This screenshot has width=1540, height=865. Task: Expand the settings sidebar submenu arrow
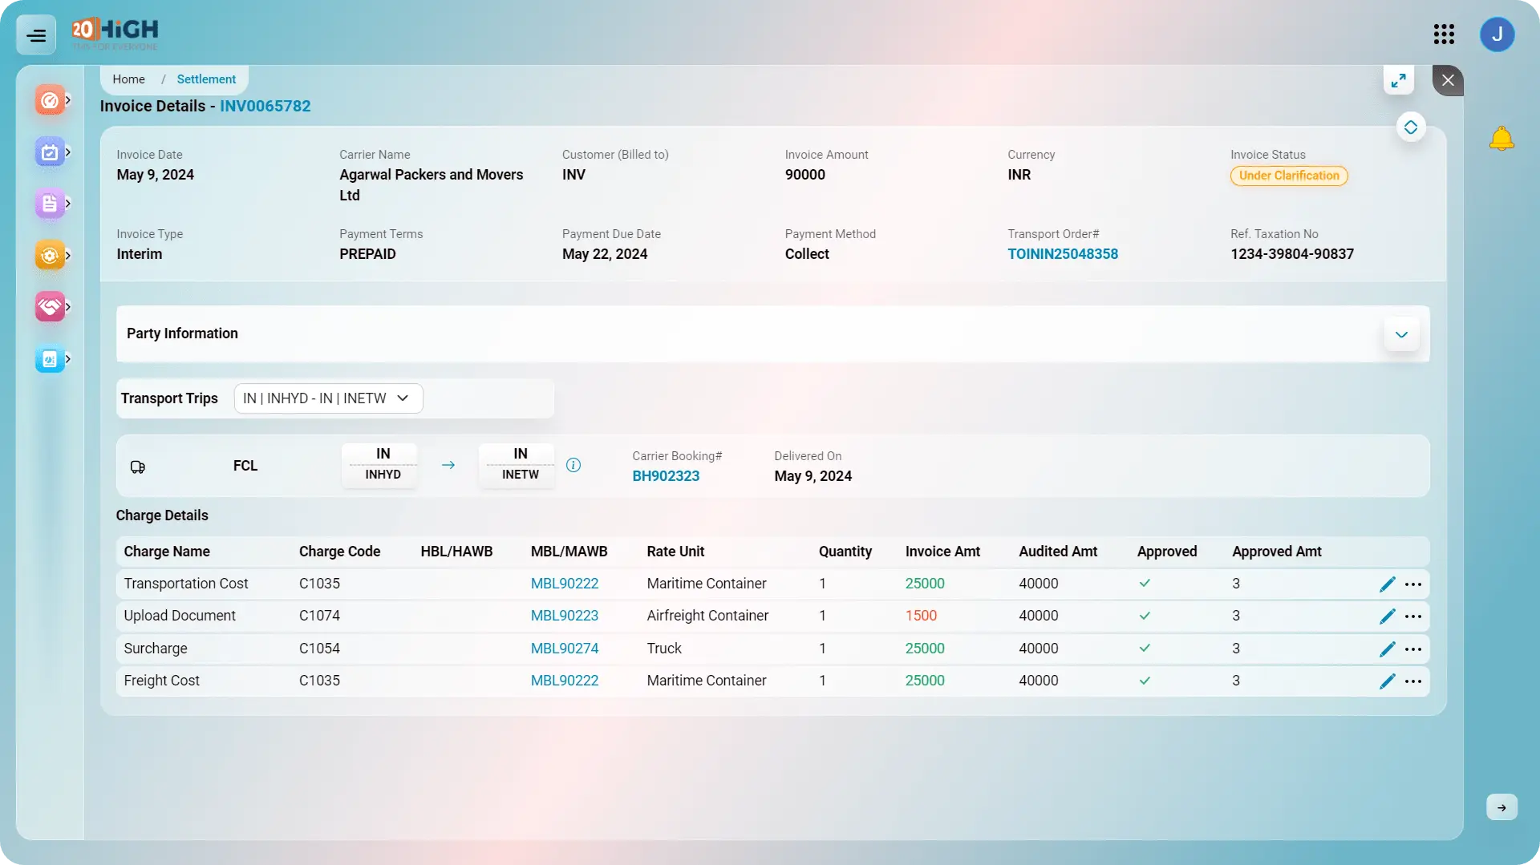(x=68, y=256)
